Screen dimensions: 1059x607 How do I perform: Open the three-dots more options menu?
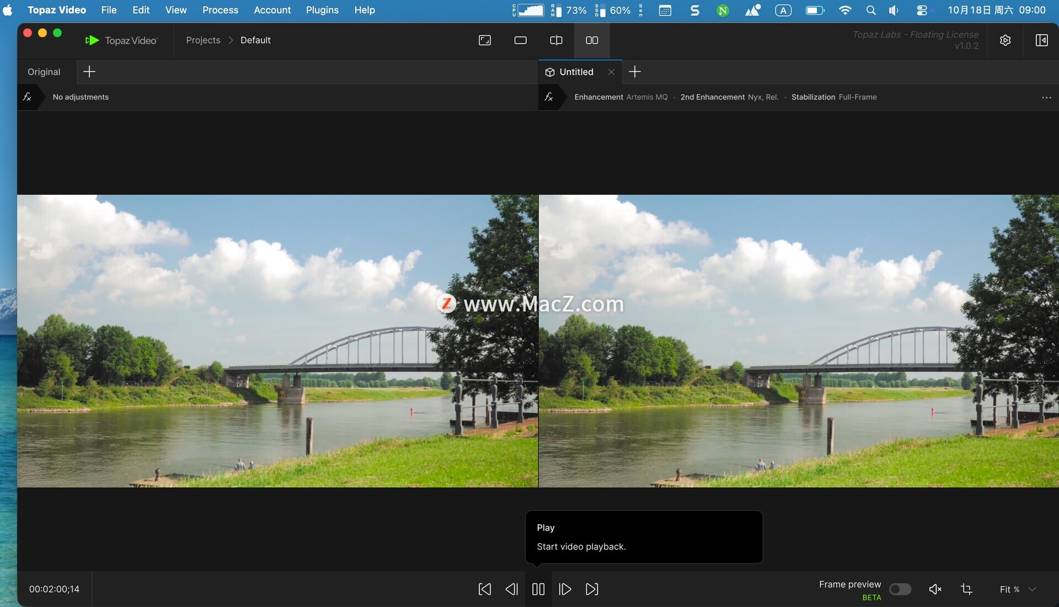pos(1046,97)
